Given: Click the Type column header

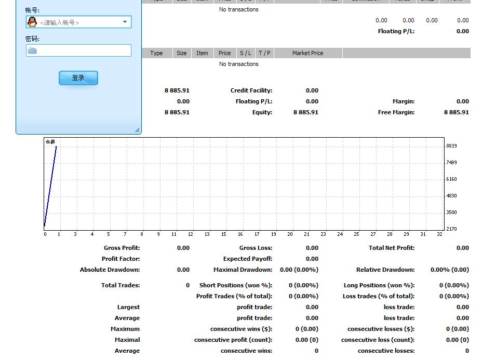Looking at the screenshot, I should pyautogui.click(x=156, y=53).
